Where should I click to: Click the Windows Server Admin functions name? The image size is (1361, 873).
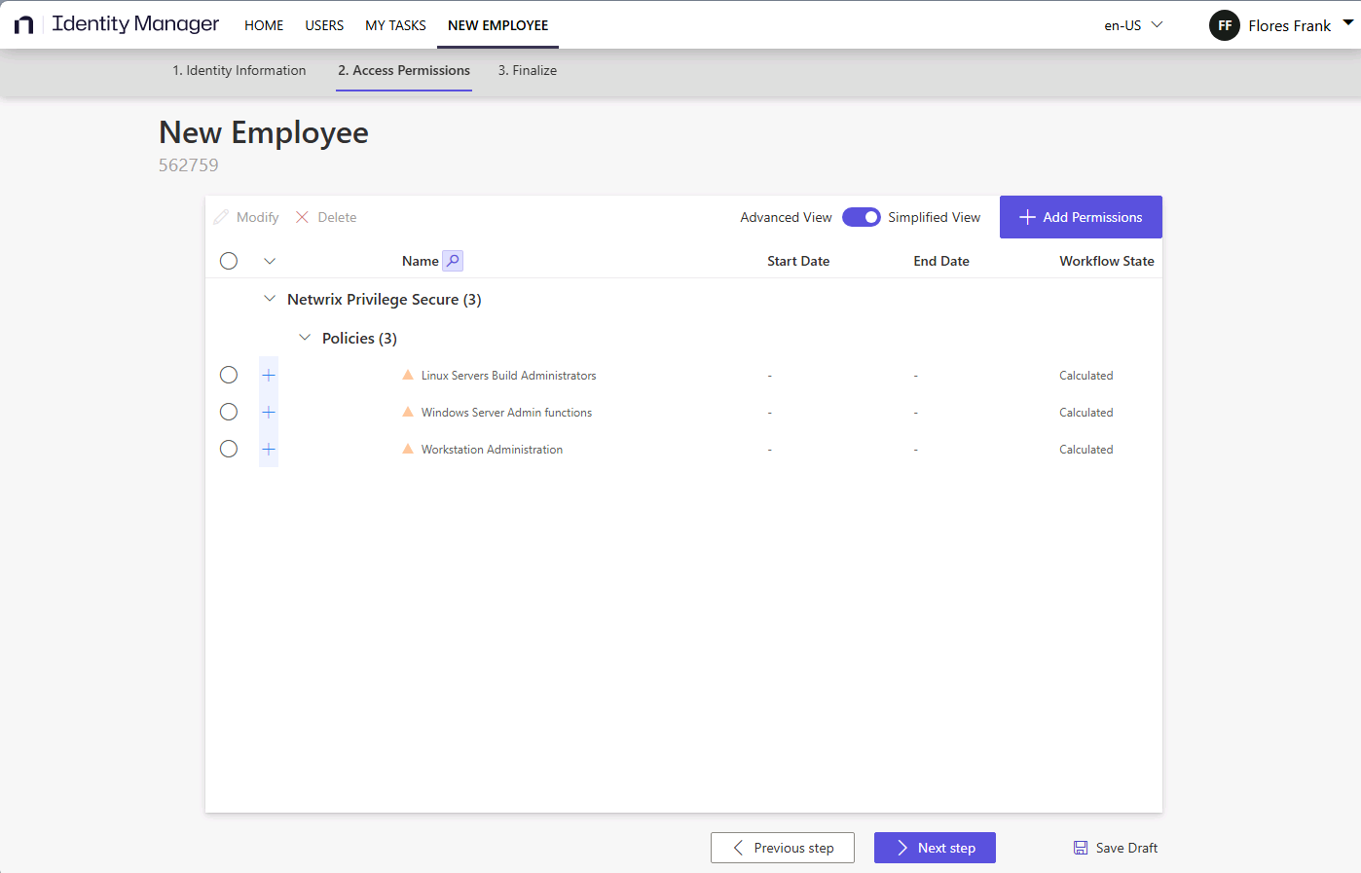pos(506,413)
